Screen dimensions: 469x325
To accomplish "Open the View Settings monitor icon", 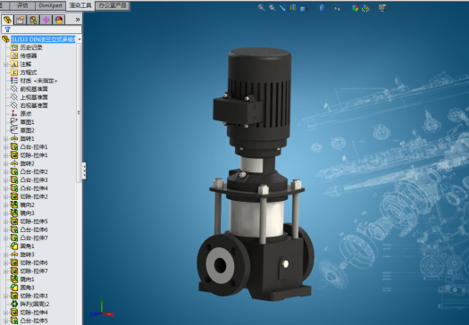I will (382, 8).
